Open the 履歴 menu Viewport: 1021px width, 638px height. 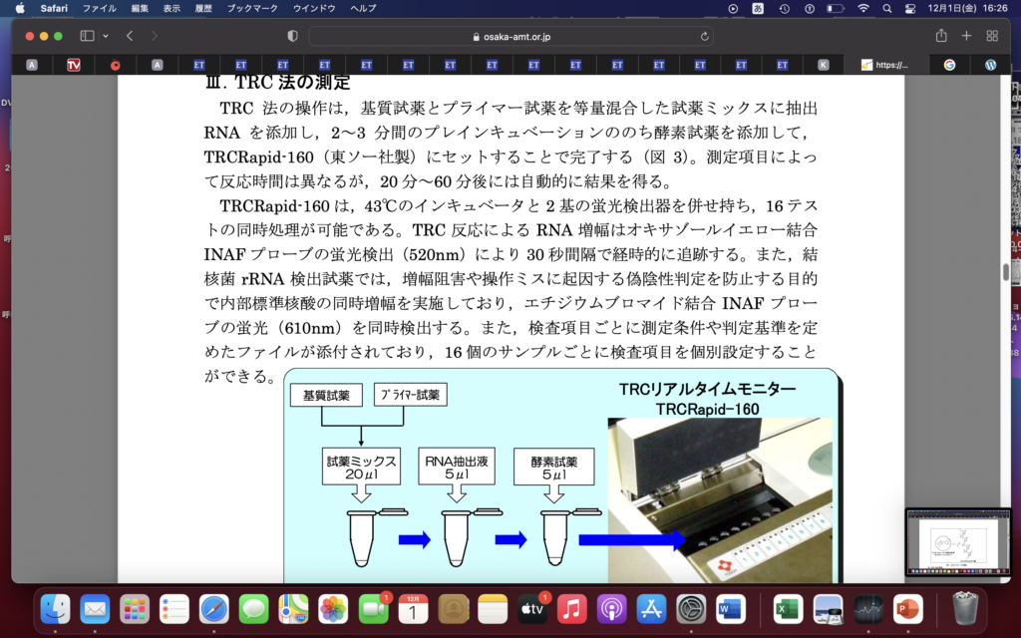(x=203, y=8)
